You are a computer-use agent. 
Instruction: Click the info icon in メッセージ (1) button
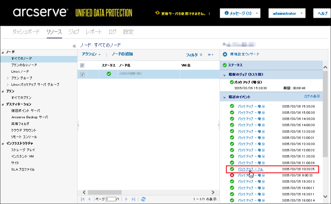pyautogui.click(x=226, y=13)
